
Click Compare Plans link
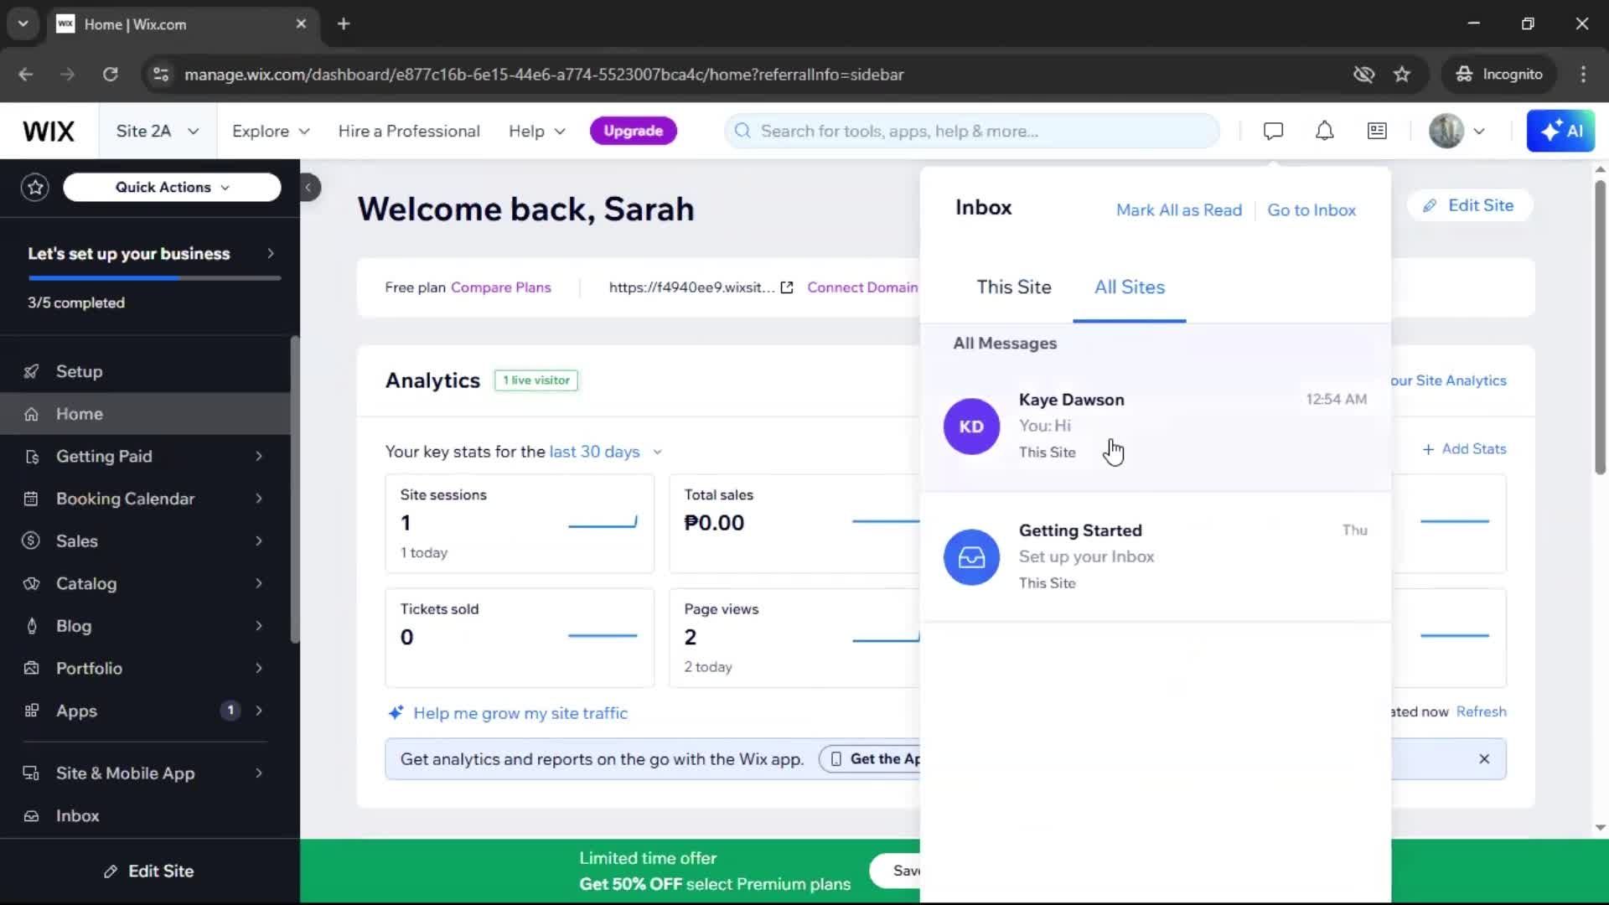(500, 287)
